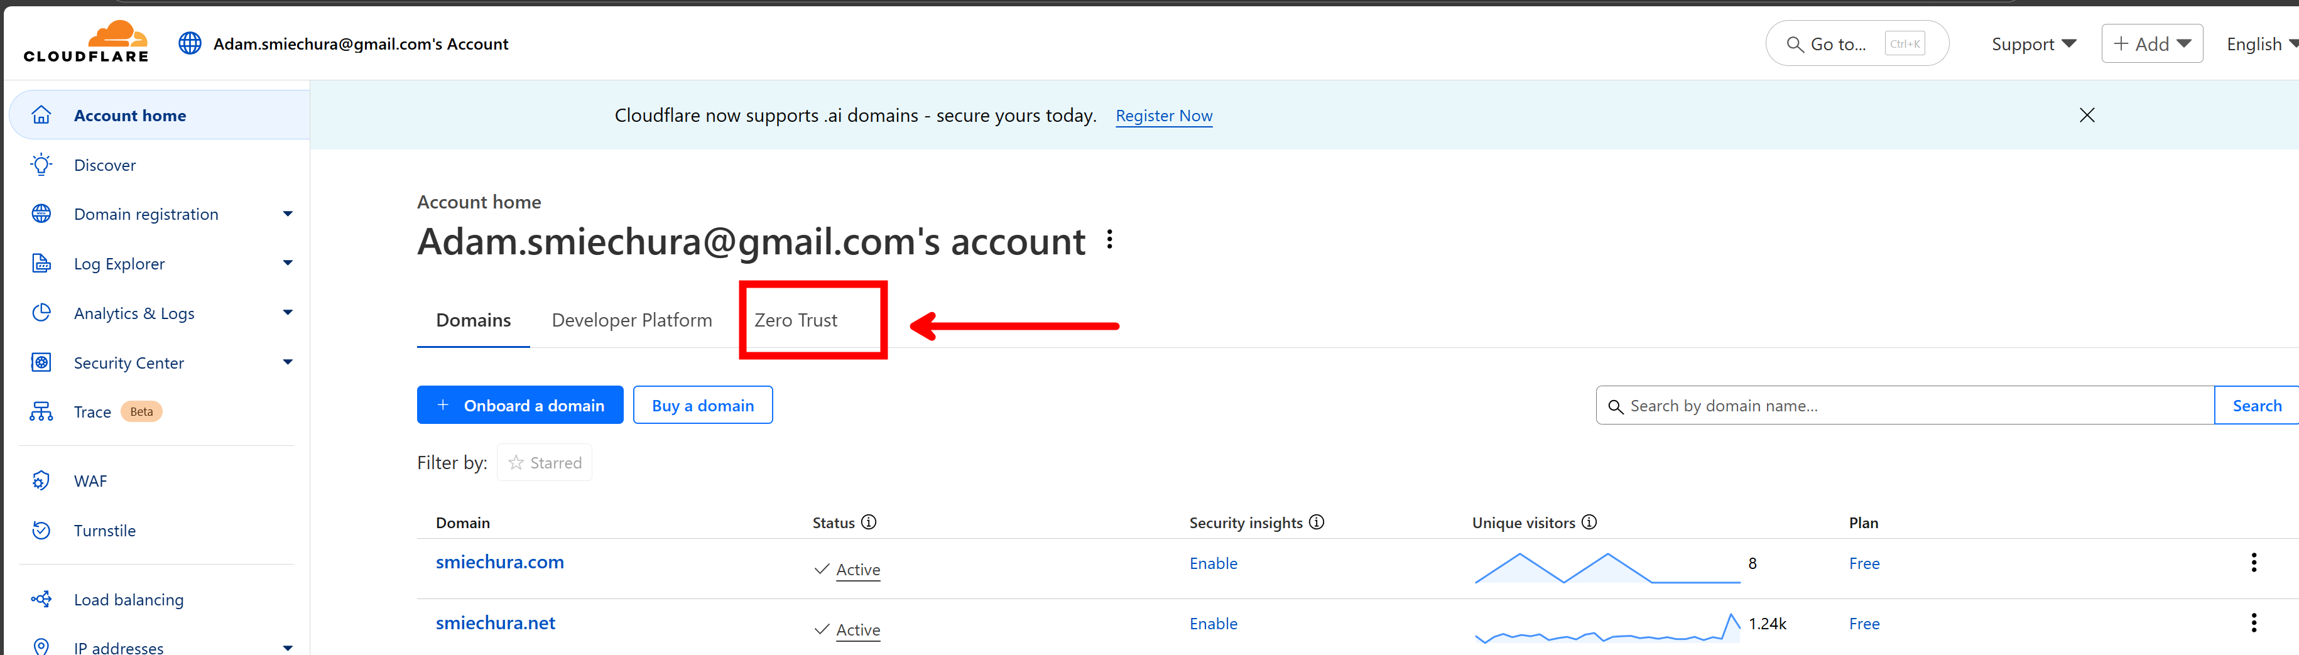
Task: Open the Log Explorer sidebar icon
Action: 41,263
